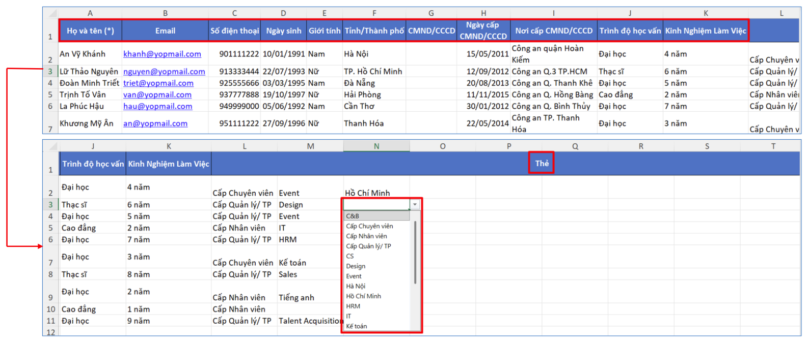The width and height of the screenshot is (810, 342).
Task: Click the "Talent Acquisition" cell
Action: click(310, 321)
